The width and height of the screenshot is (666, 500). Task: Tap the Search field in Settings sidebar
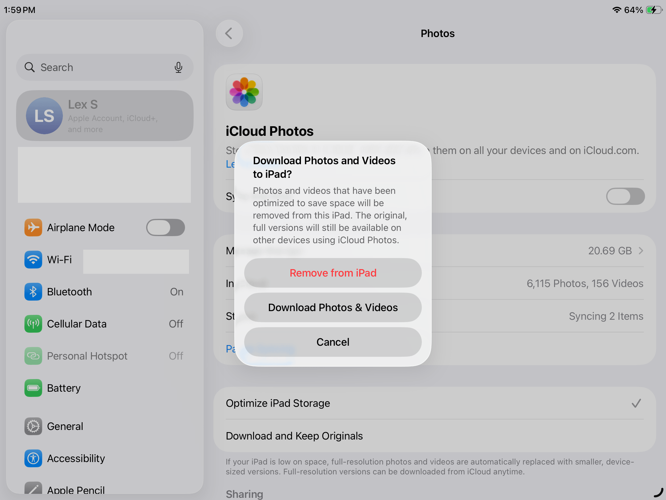[x=105, y=67]
